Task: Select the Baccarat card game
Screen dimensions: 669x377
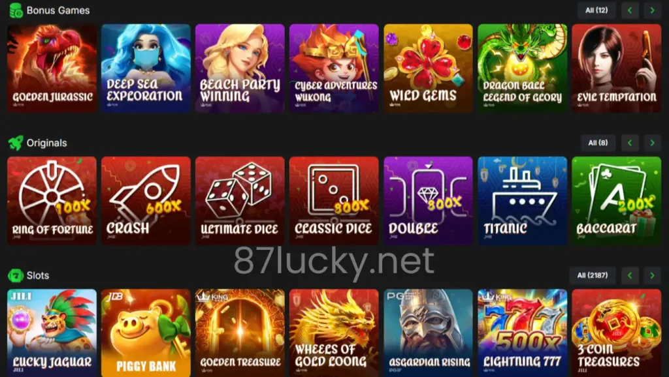Action: pyautogui.click(x=617, y=201)
